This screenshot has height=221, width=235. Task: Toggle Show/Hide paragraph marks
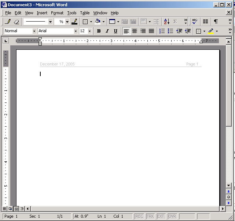[216, 22]
